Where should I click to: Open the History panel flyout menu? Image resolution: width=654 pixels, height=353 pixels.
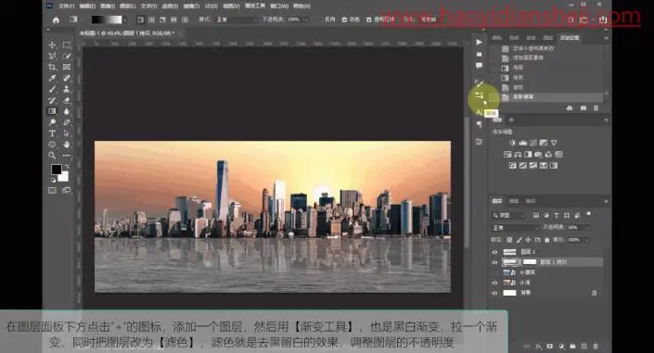point(606,38)
